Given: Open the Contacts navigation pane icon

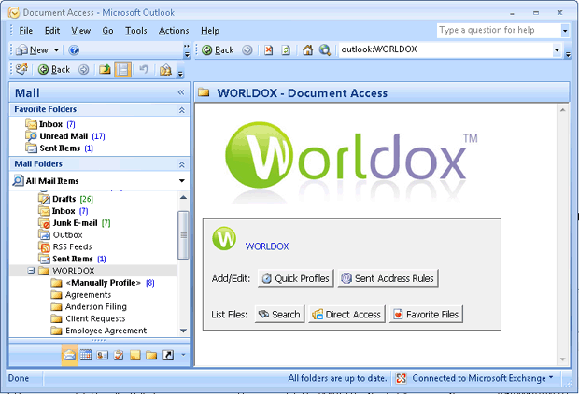Looking at the screenshot, I should click(103, 355).
